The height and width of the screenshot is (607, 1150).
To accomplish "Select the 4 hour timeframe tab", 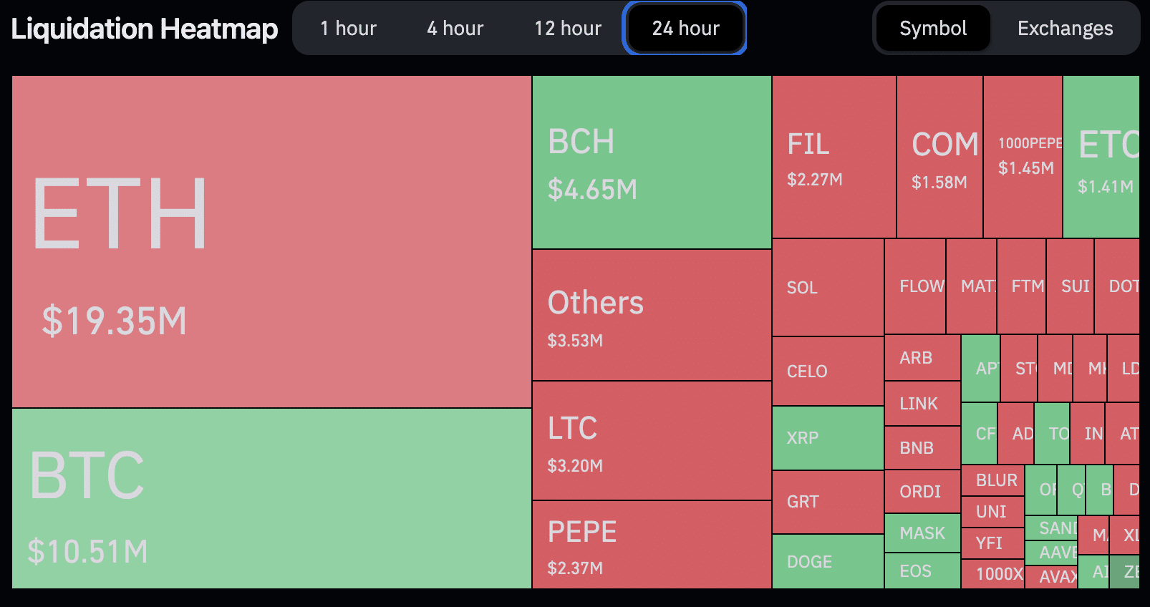I will pos(455,29).
